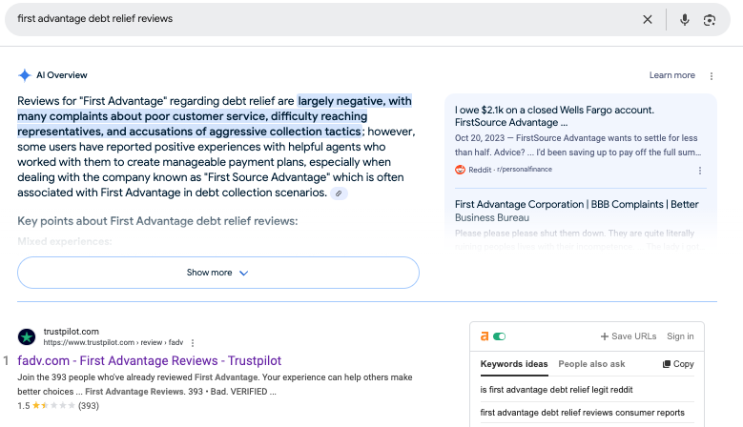Image resolution: width=743 pixels, height=427 pixels.
Task: Click into the Google search field
Action: [315, 19]
